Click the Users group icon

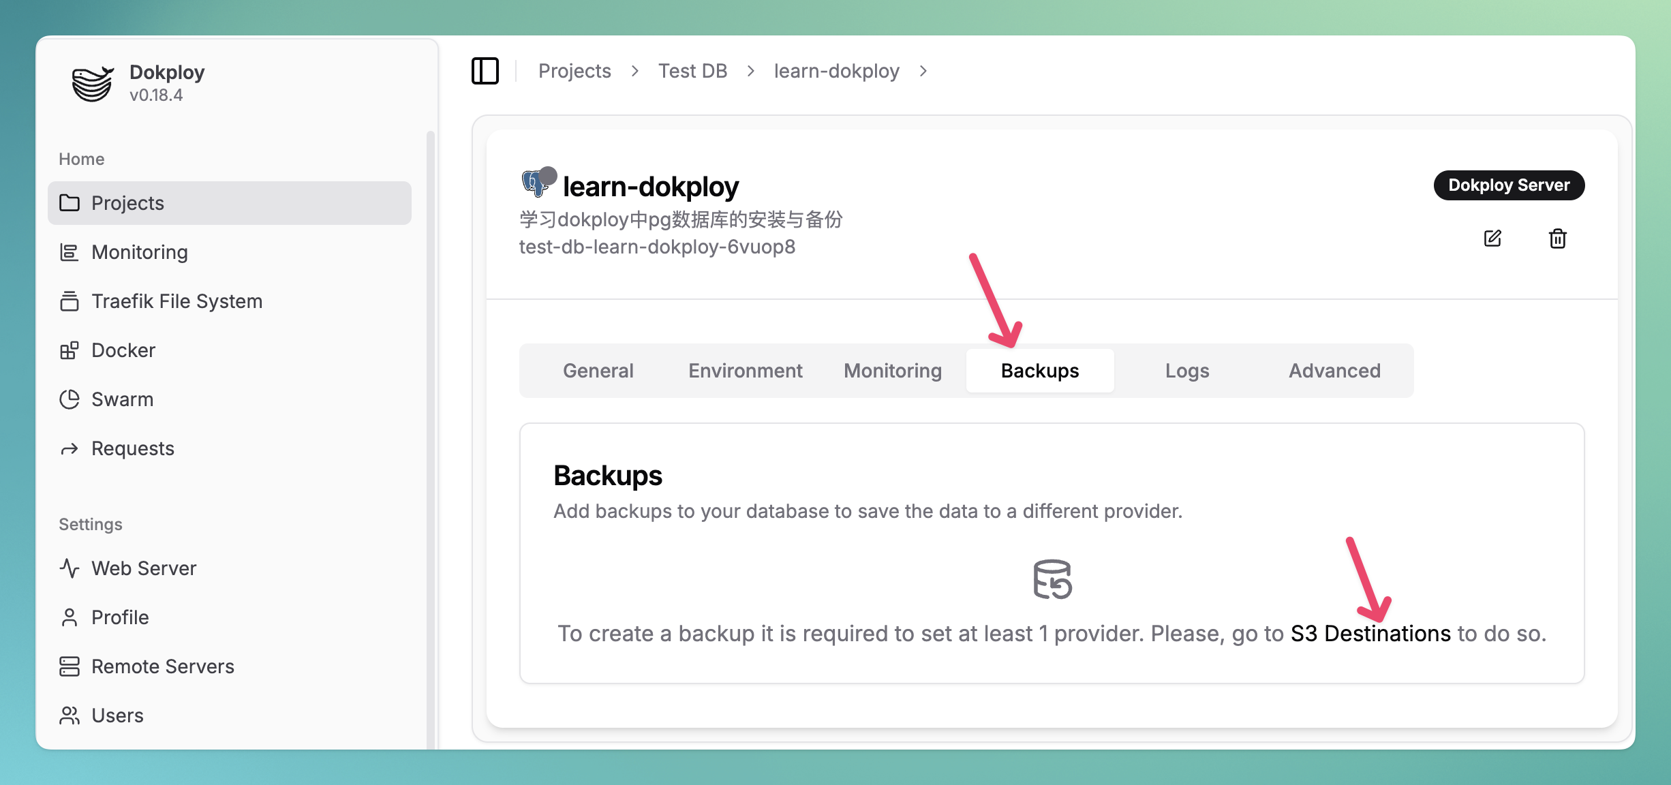(70, 715)
